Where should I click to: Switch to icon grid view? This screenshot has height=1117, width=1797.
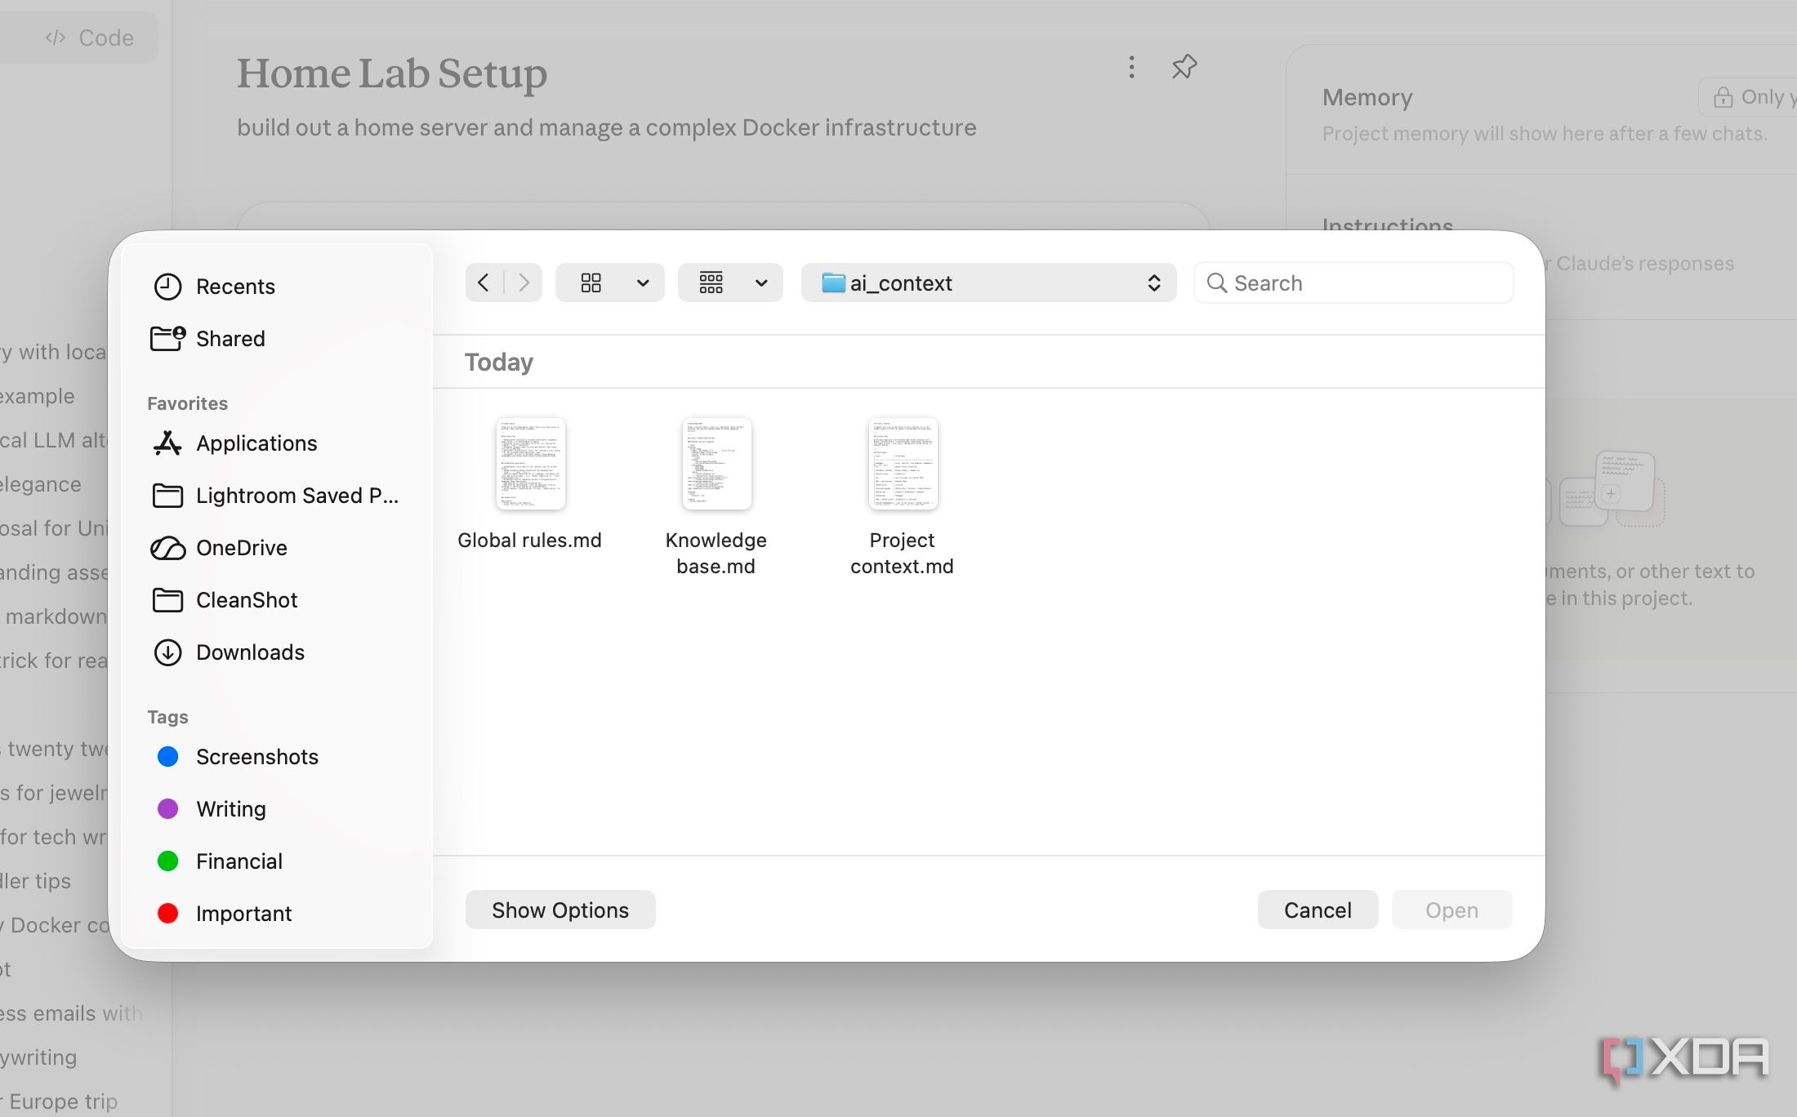(591, 283)
